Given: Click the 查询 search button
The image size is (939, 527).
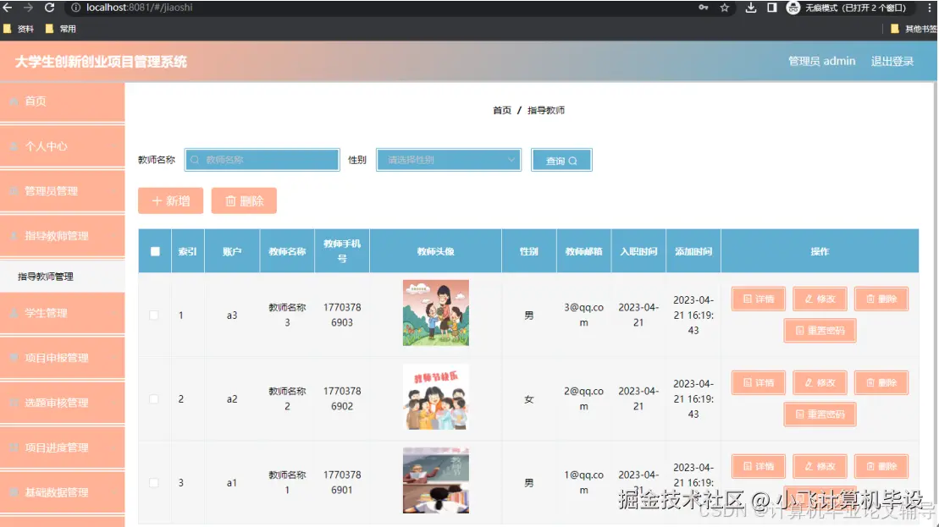Looking at the screenshot, I should tap(561, 161).
